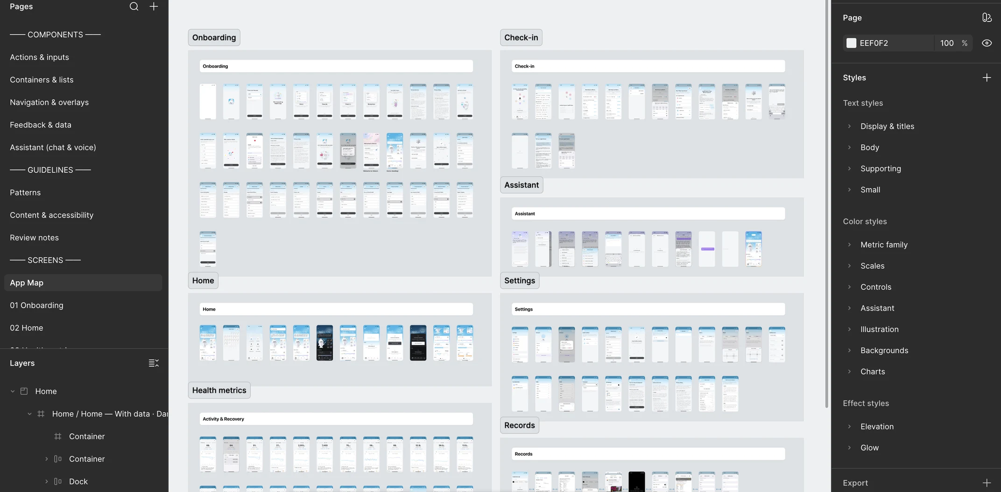This screenshot has height=492, width=1001.
Task: Add a new style with plus icon
Action: [987, 77]
